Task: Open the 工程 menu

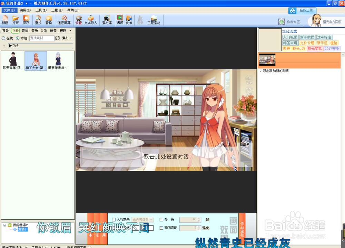Action: coord(57,10)
